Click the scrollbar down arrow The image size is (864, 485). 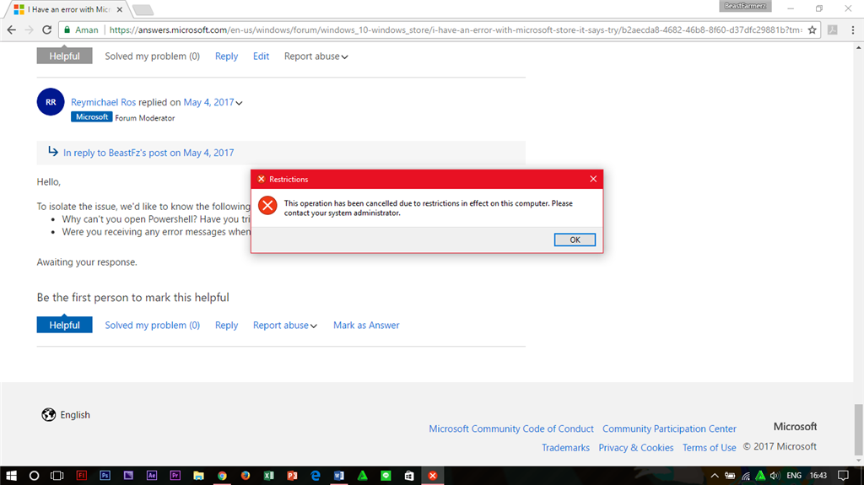click(x=858, y=461)
